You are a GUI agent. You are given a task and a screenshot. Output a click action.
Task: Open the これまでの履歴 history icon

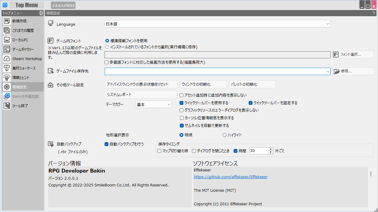[x=7, y=30]
